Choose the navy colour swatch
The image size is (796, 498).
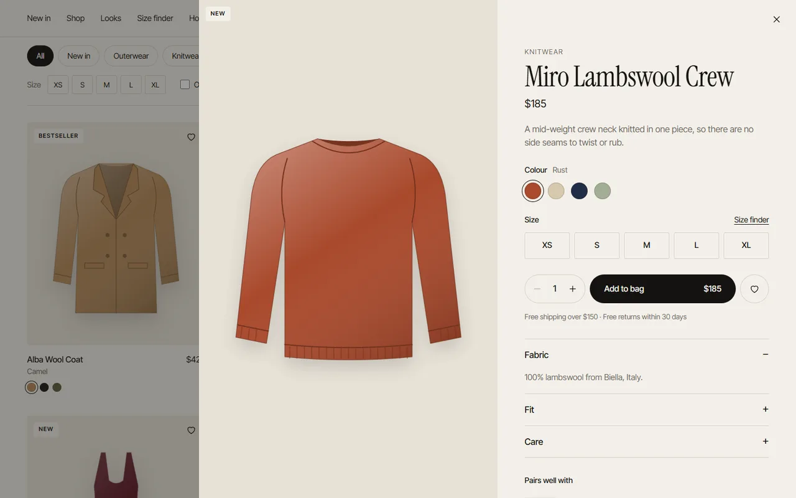579,191
